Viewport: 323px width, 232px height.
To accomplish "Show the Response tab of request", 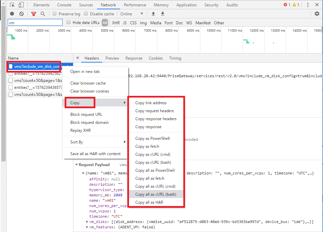I will 134,58.
